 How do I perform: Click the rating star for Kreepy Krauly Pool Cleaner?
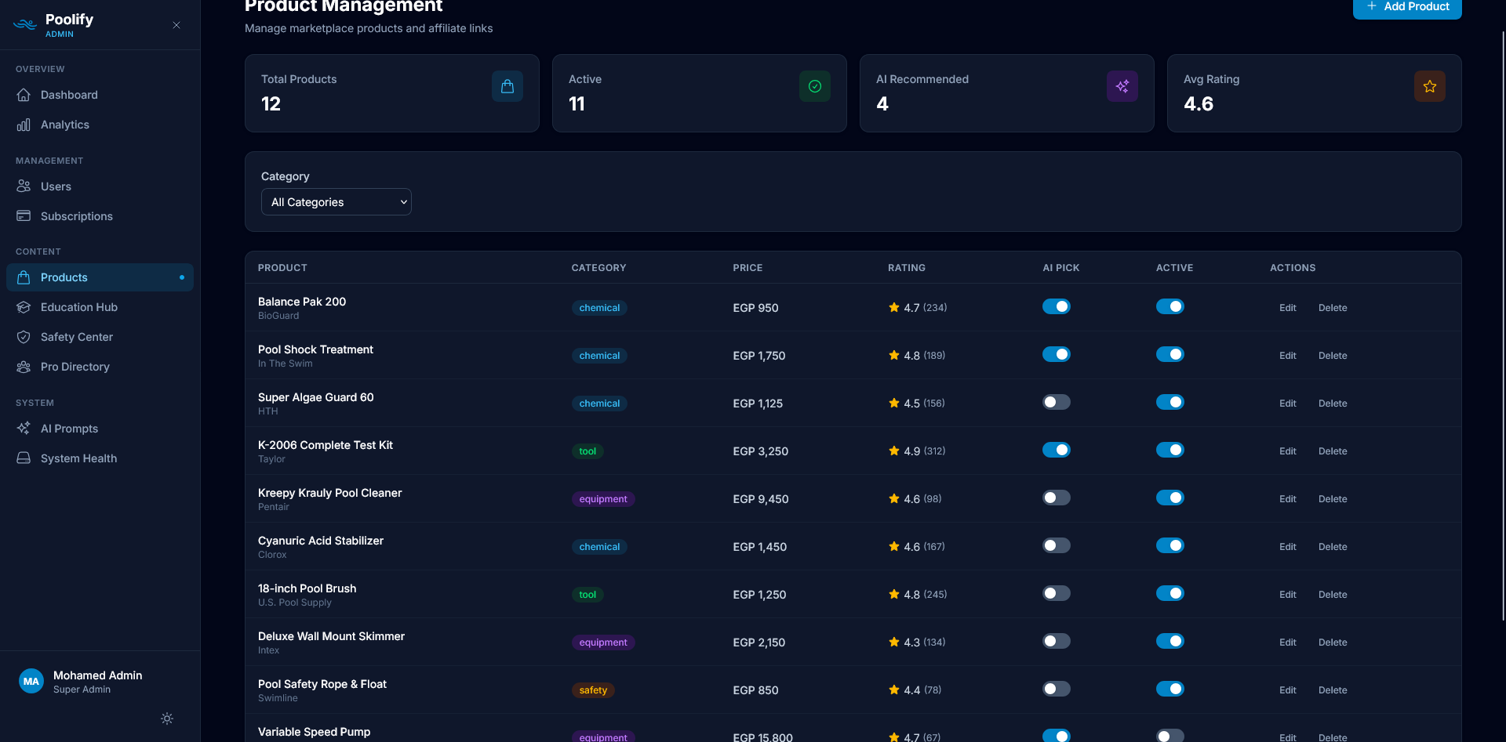894,498
